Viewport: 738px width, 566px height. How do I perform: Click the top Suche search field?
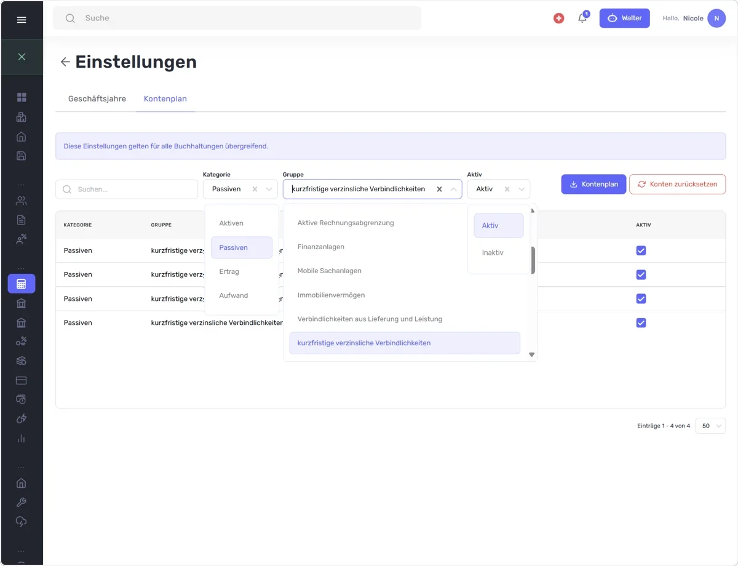[237, 18]
